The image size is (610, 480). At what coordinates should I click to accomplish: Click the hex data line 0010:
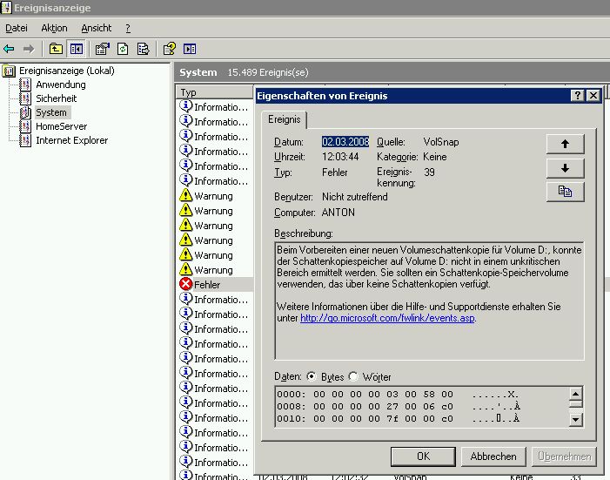(x=399, y=418)
